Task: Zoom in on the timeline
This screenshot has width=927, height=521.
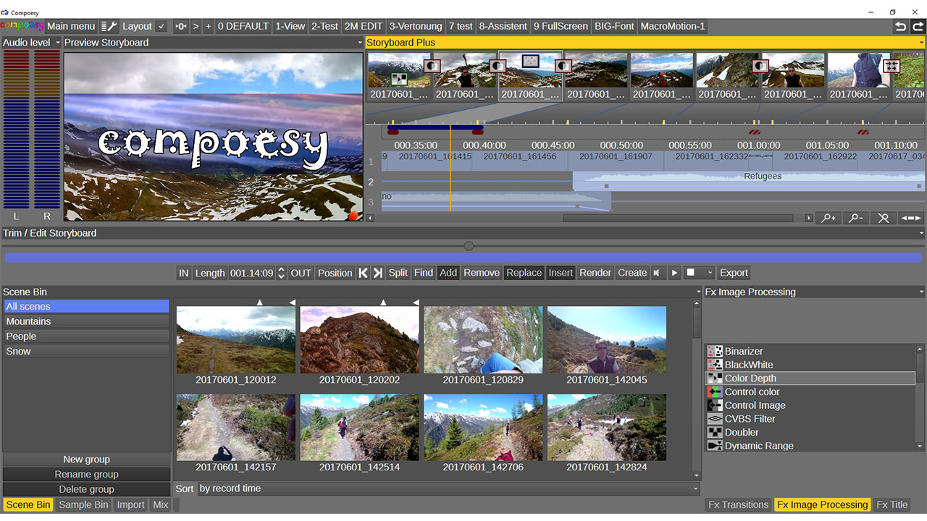Action: 829,218
